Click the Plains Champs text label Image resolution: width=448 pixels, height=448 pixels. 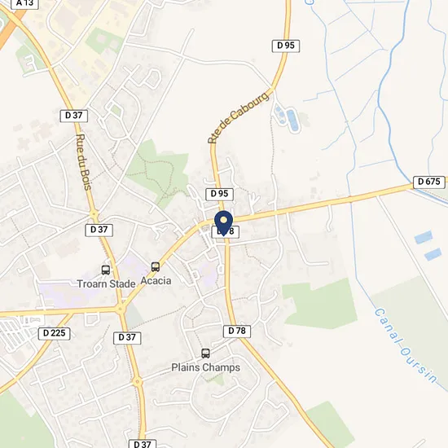[x=206, y=367]
